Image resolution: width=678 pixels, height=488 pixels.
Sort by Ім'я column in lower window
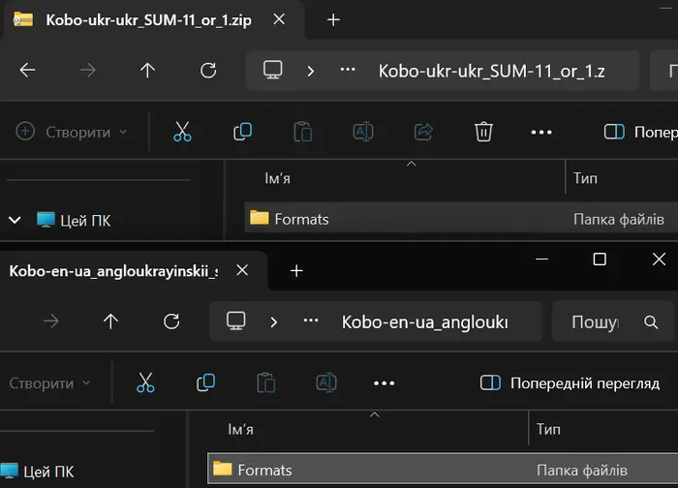point(241,429)
